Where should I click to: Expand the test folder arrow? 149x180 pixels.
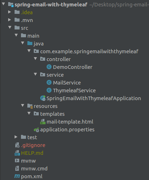pos(16,137)
